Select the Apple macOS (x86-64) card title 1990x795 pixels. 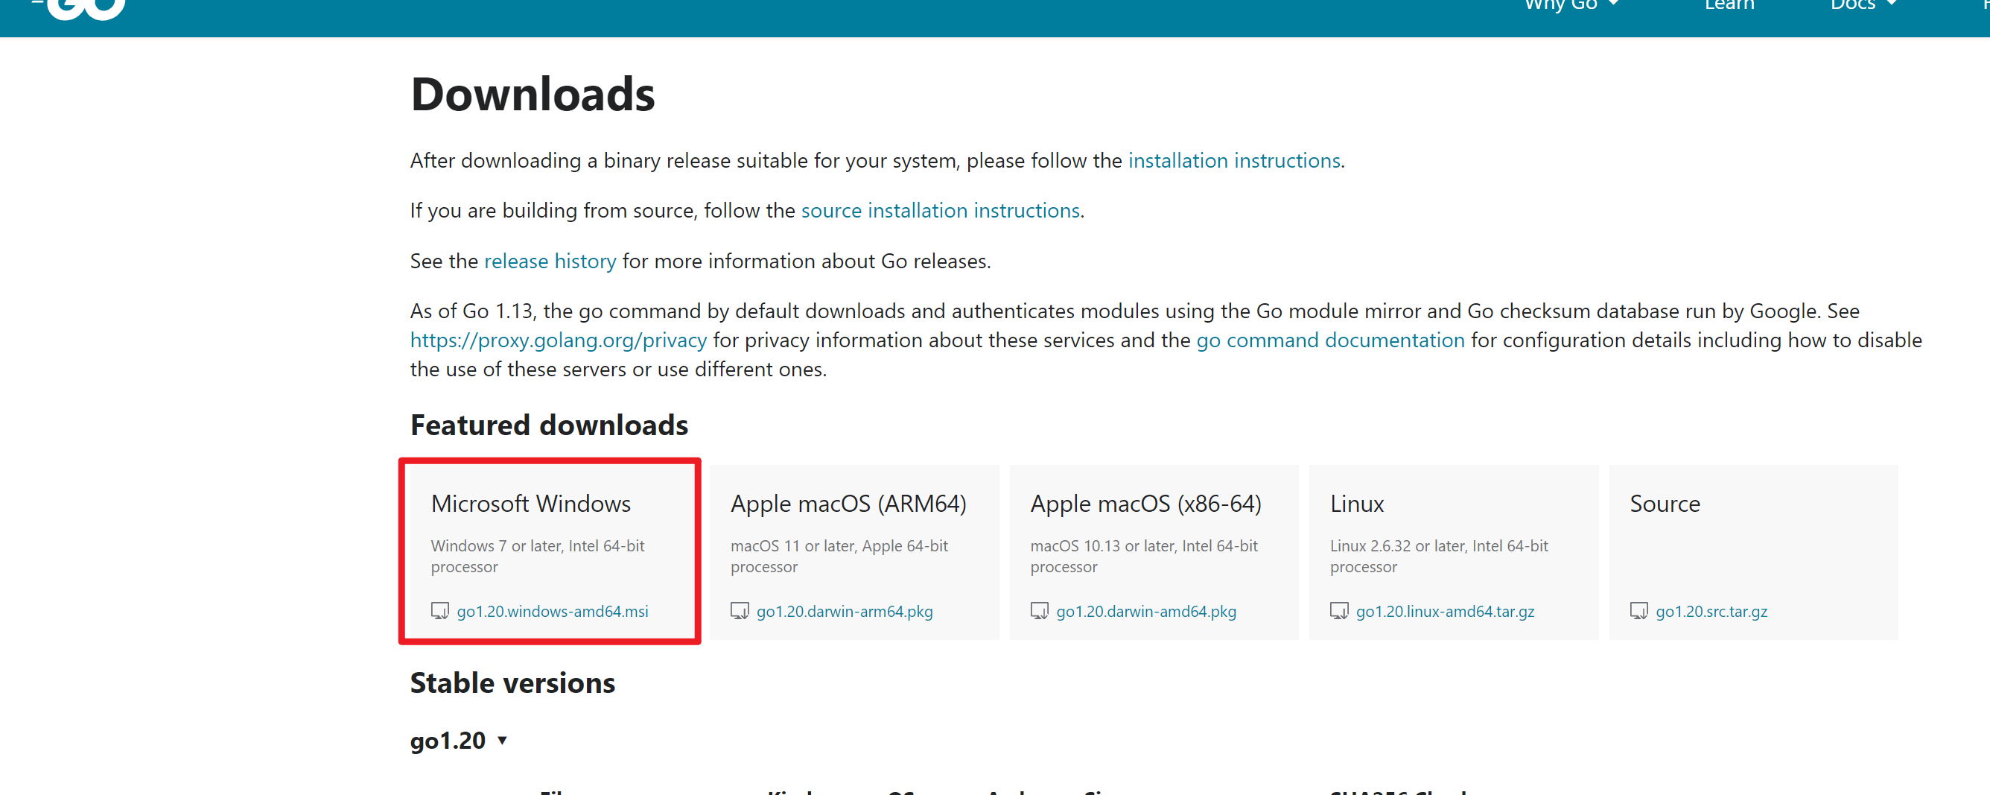point(1145,504)
